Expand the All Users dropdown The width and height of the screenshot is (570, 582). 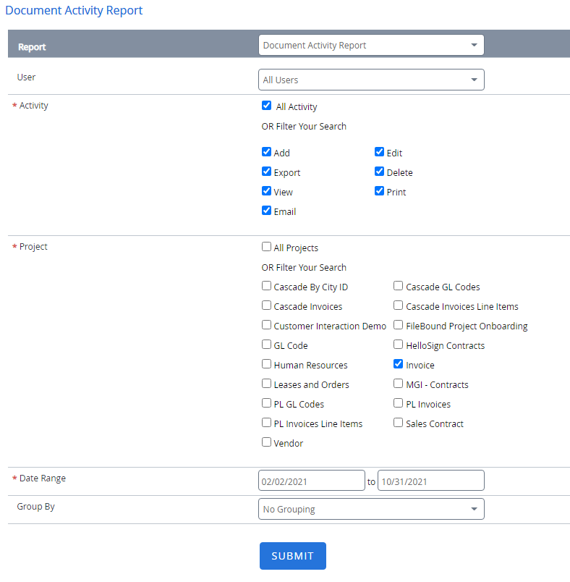370,80
